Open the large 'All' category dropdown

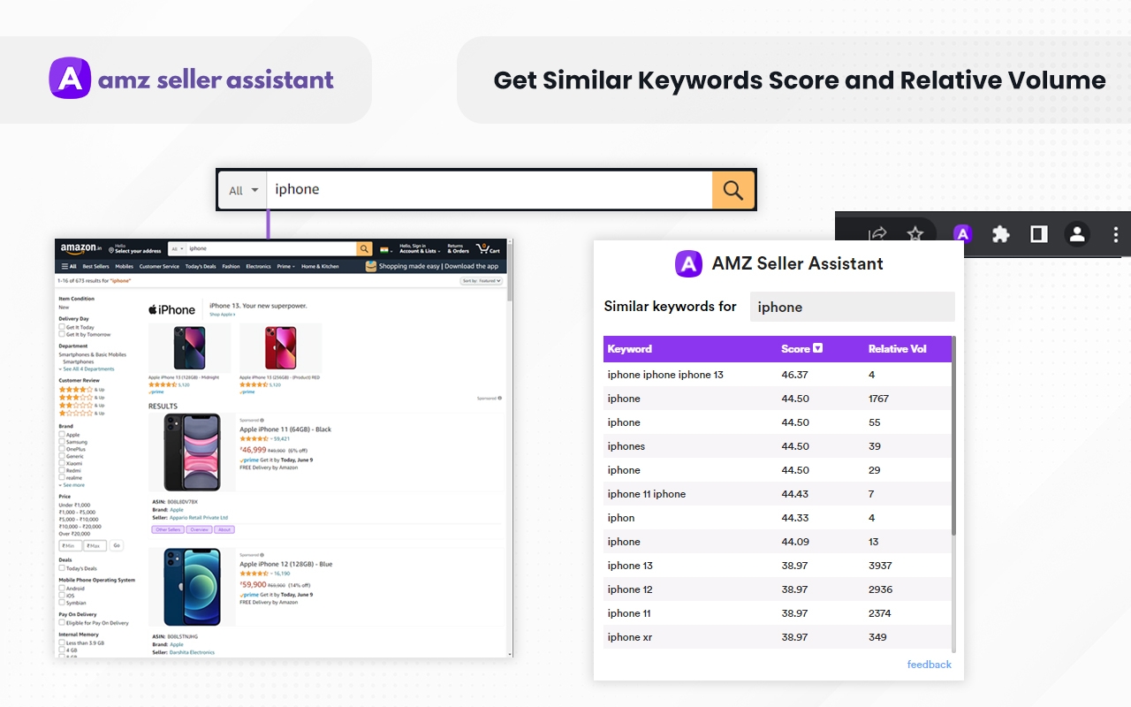[x=243, y=190]
